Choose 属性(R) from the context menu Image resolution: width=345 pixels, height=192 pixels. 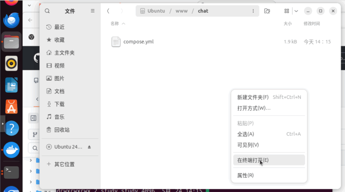[269, 175]
